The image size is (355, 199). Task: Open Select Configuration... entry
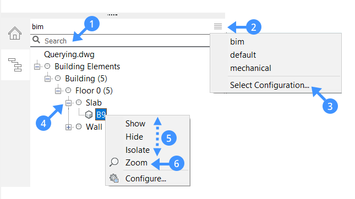point(270,85)
